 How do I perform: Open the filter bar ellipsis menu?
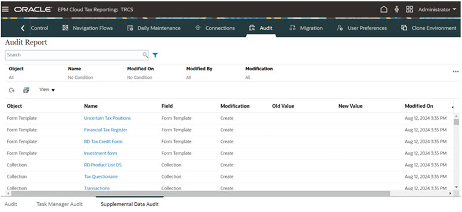click(x=456, y=72)
